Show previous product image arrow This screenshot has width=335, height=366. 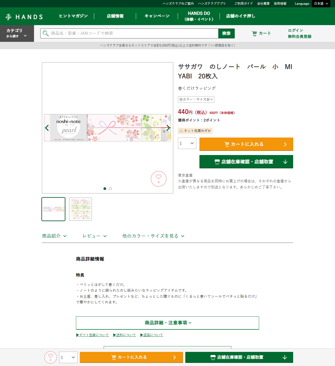point(47,128)
